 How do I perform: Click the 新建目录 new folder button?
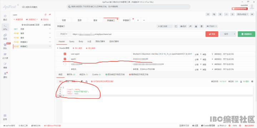pyautogui.click(x=18, y=20)
